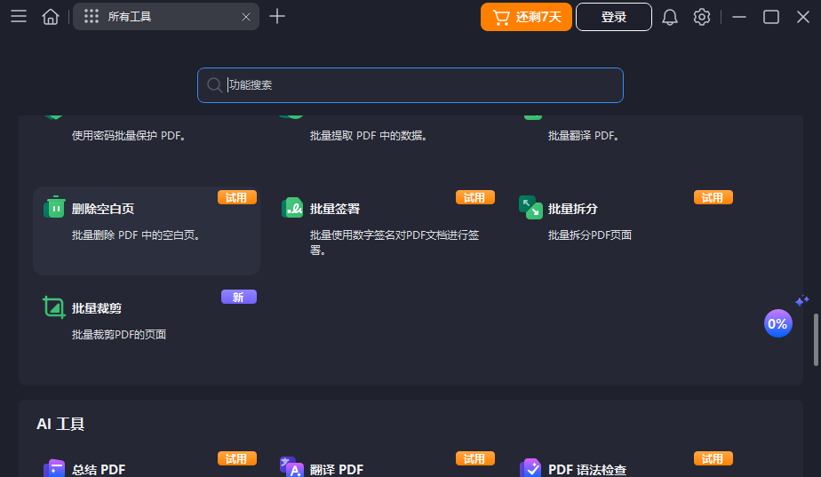Click description 批量拆分PDF页面
This screenshot has height=477, width=821.
[590, 235]
